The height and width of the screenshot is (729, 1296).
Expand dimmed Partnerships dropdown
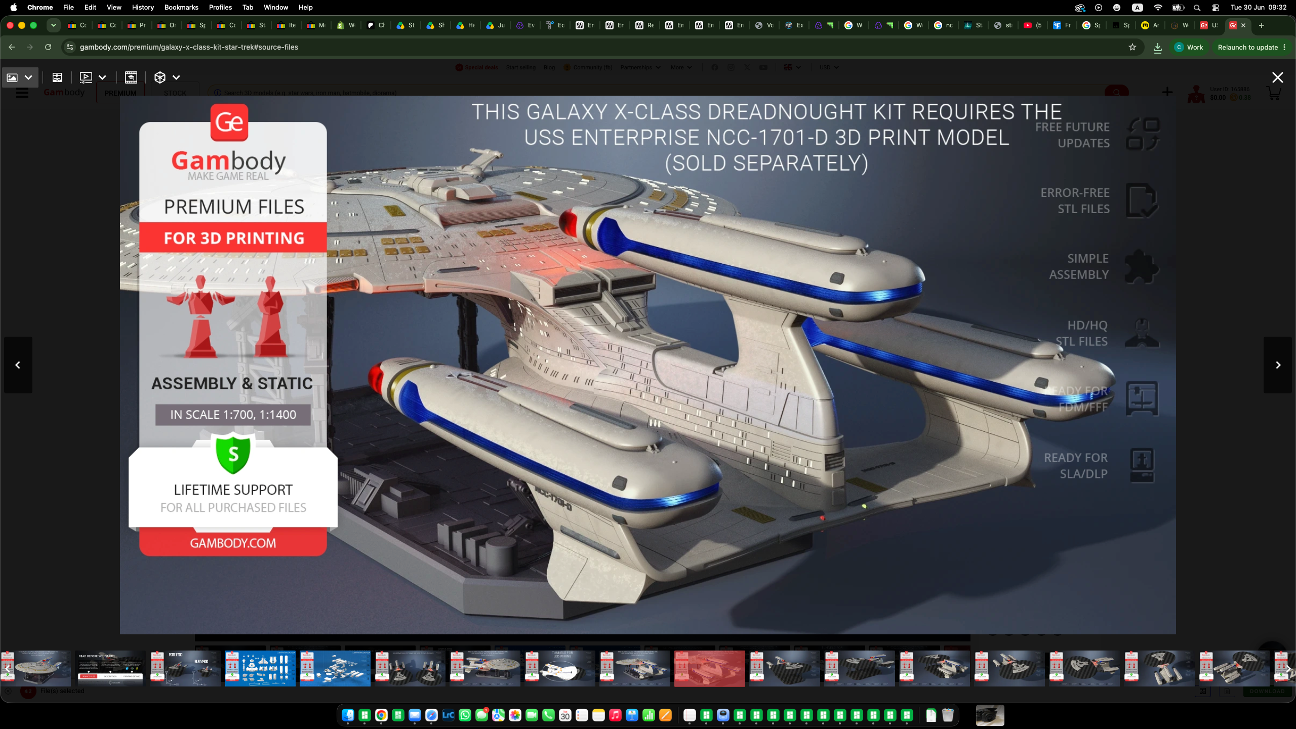point(640,67)
